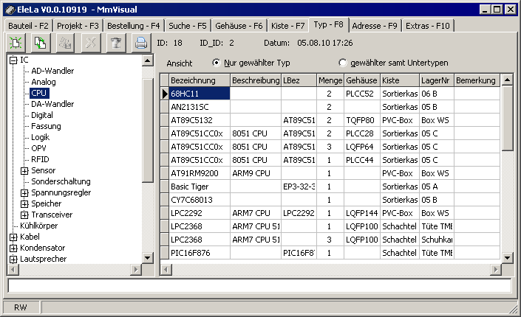Switch to the Bauteil - F2 tab
Viewport: 521px width, 317px height.
28,25
